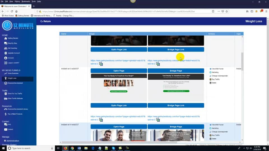The image size is (269, 151).
Task: Click Marketing for instant-wl-4 funnel
Action: pyautogui.click(x=214, y=128)
